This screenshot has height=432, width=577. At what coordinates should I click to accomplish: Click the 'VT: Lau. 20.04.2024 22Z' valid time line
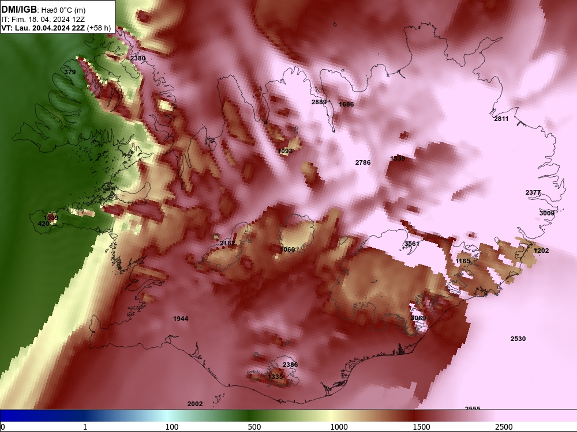click(43, 28)
